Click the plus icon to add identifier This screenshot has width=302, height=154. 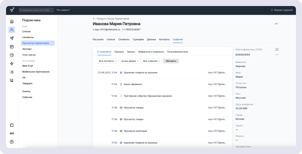point(277,49)
